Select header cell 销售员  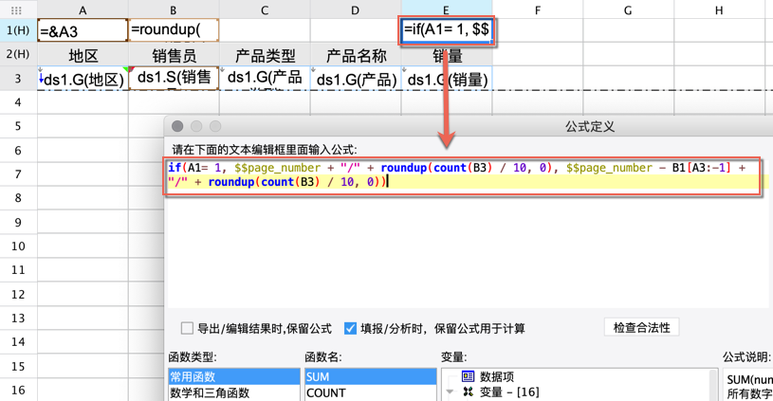click(x=174, y=55)
